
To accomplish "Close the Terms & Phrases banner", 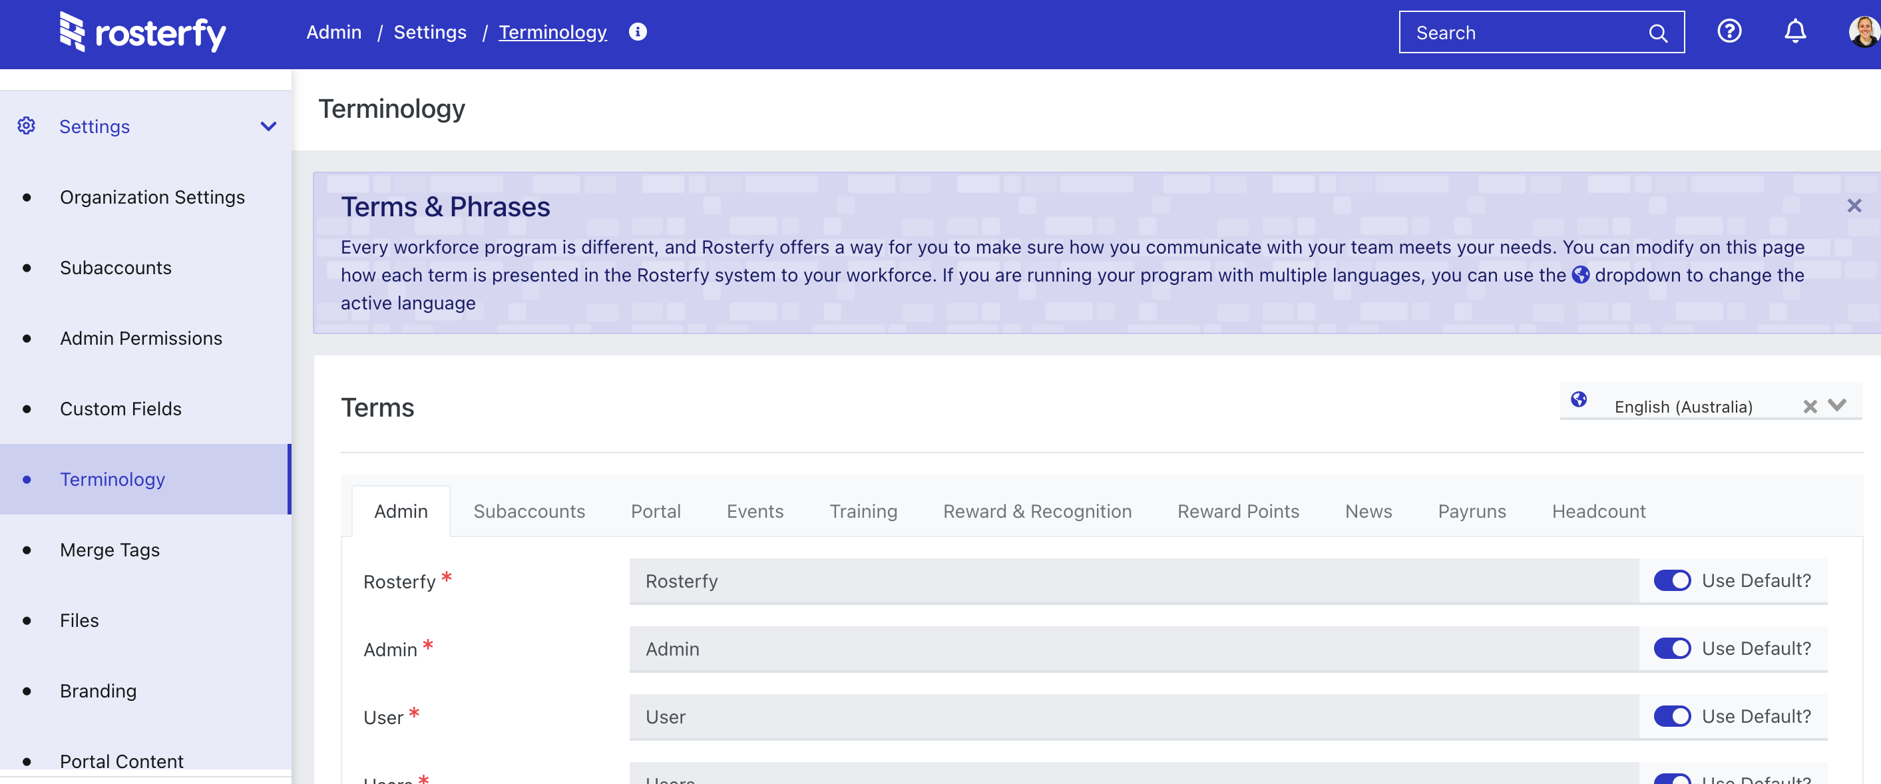I will click(x=1854, y=206).
